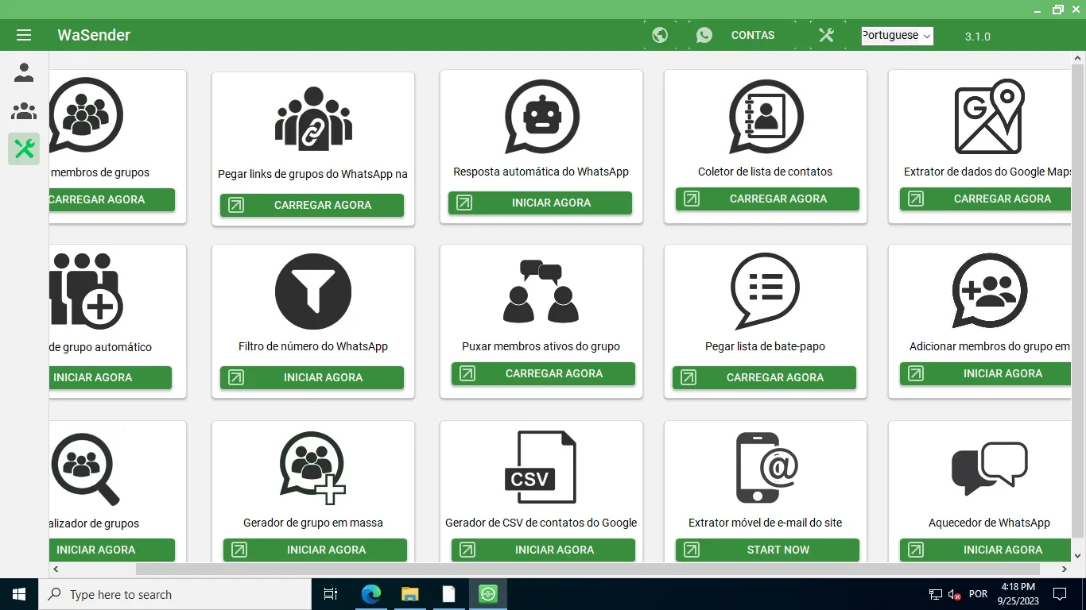Click CARREGAR AGORA under group links
The height and width of the screenshot is (610, 1086).
(312, 205)
